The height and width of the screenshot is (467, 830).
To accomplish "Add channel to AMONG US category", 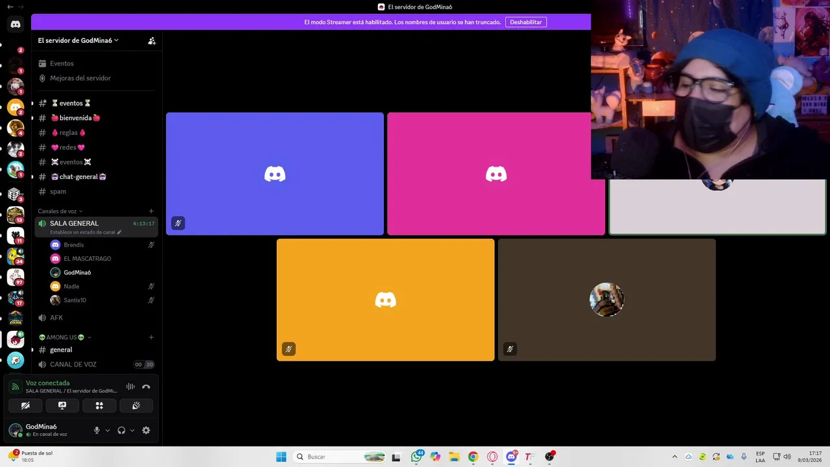I will click(x=151, y=337).
